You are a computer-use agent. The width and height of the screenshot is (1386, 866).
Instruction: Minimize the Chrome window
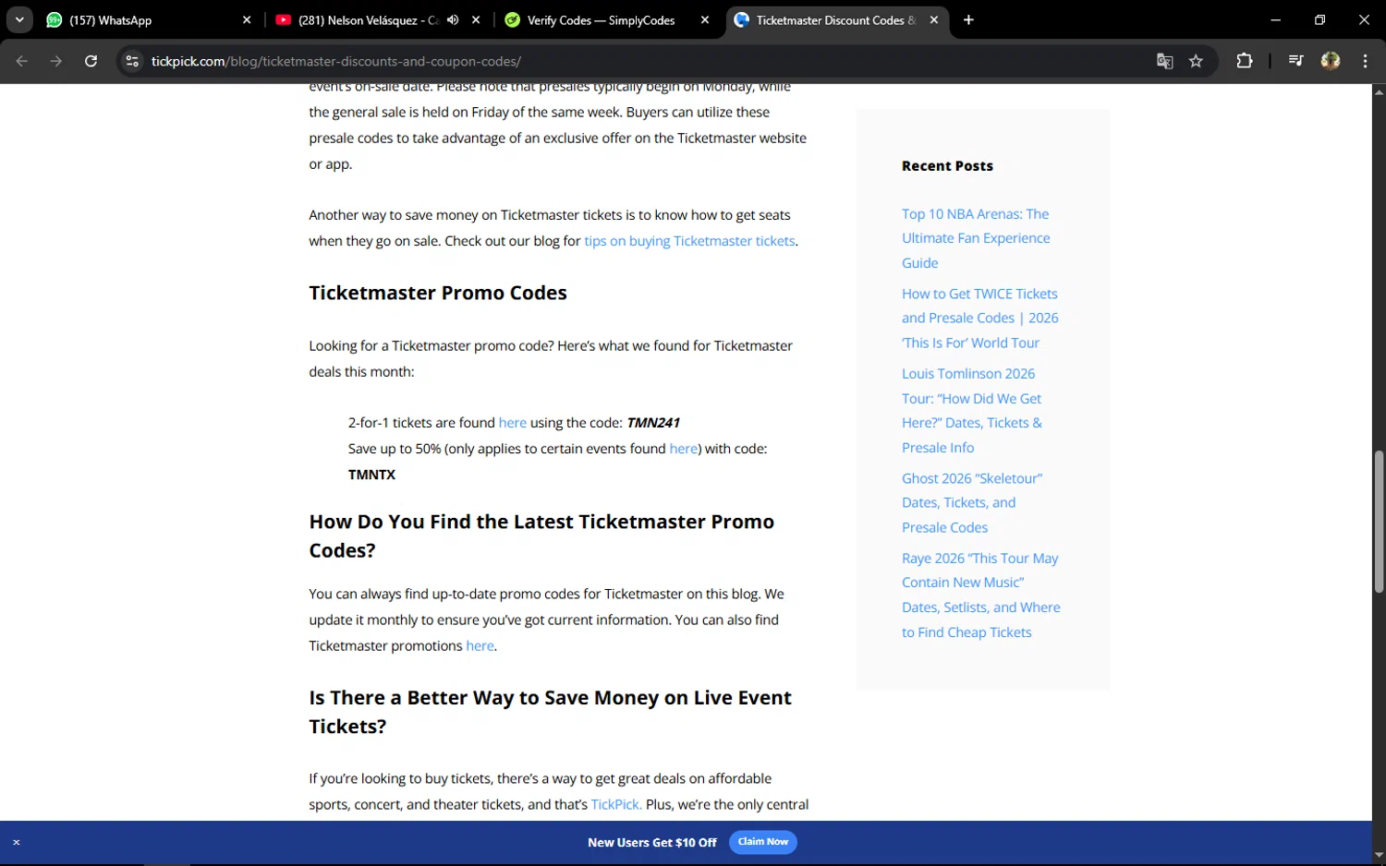[x=1276, y=19]
